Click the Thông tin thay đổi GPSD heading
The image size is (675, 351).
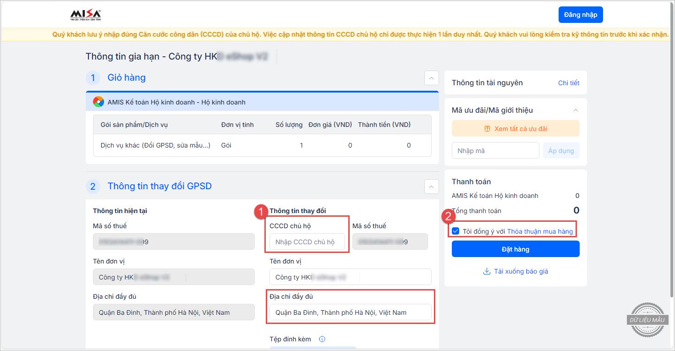pyautogui.click(x=159, y=186)
